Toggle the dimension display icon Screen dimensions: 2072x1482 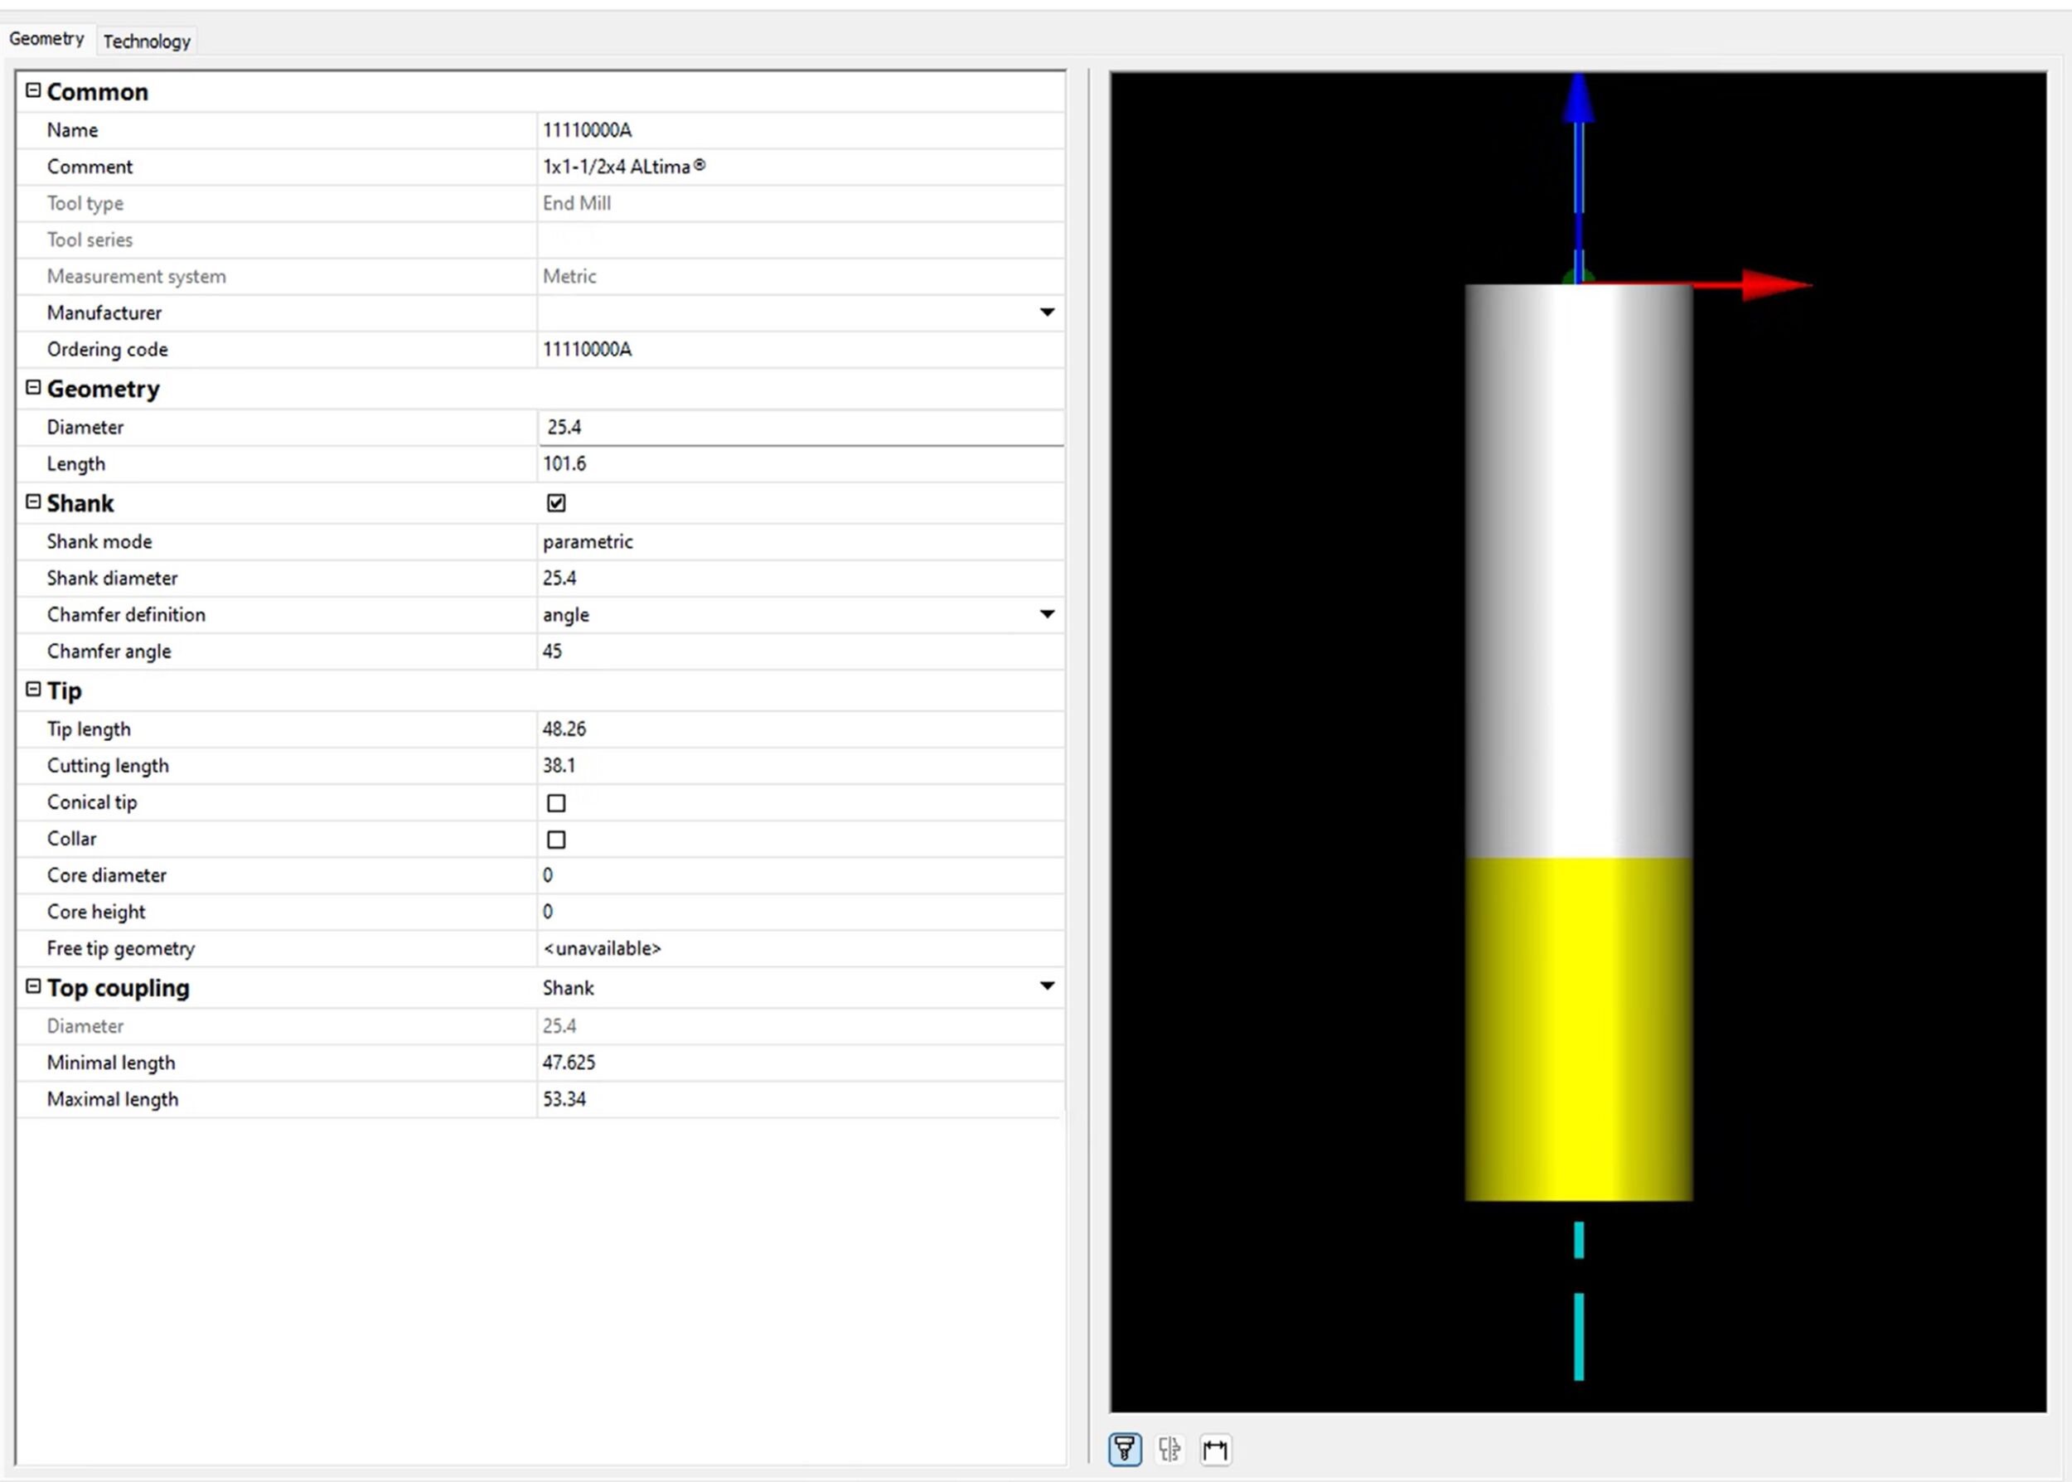[x=1215, y=1448]
